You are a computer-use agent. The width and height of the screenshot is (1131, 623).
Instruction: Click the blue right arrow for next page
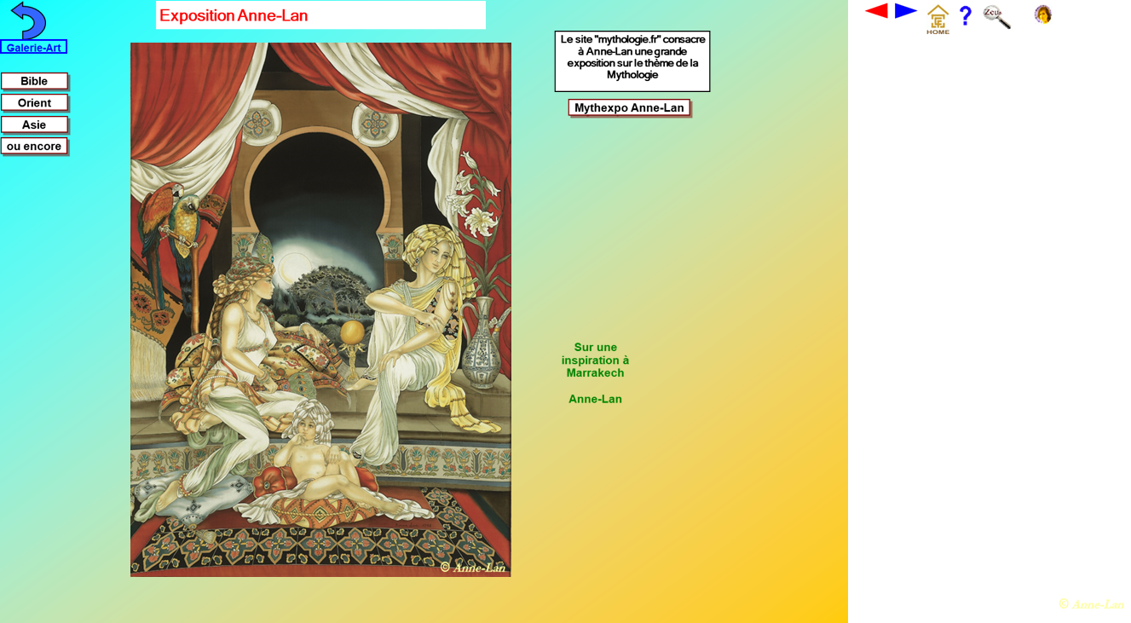click(905, 11)
